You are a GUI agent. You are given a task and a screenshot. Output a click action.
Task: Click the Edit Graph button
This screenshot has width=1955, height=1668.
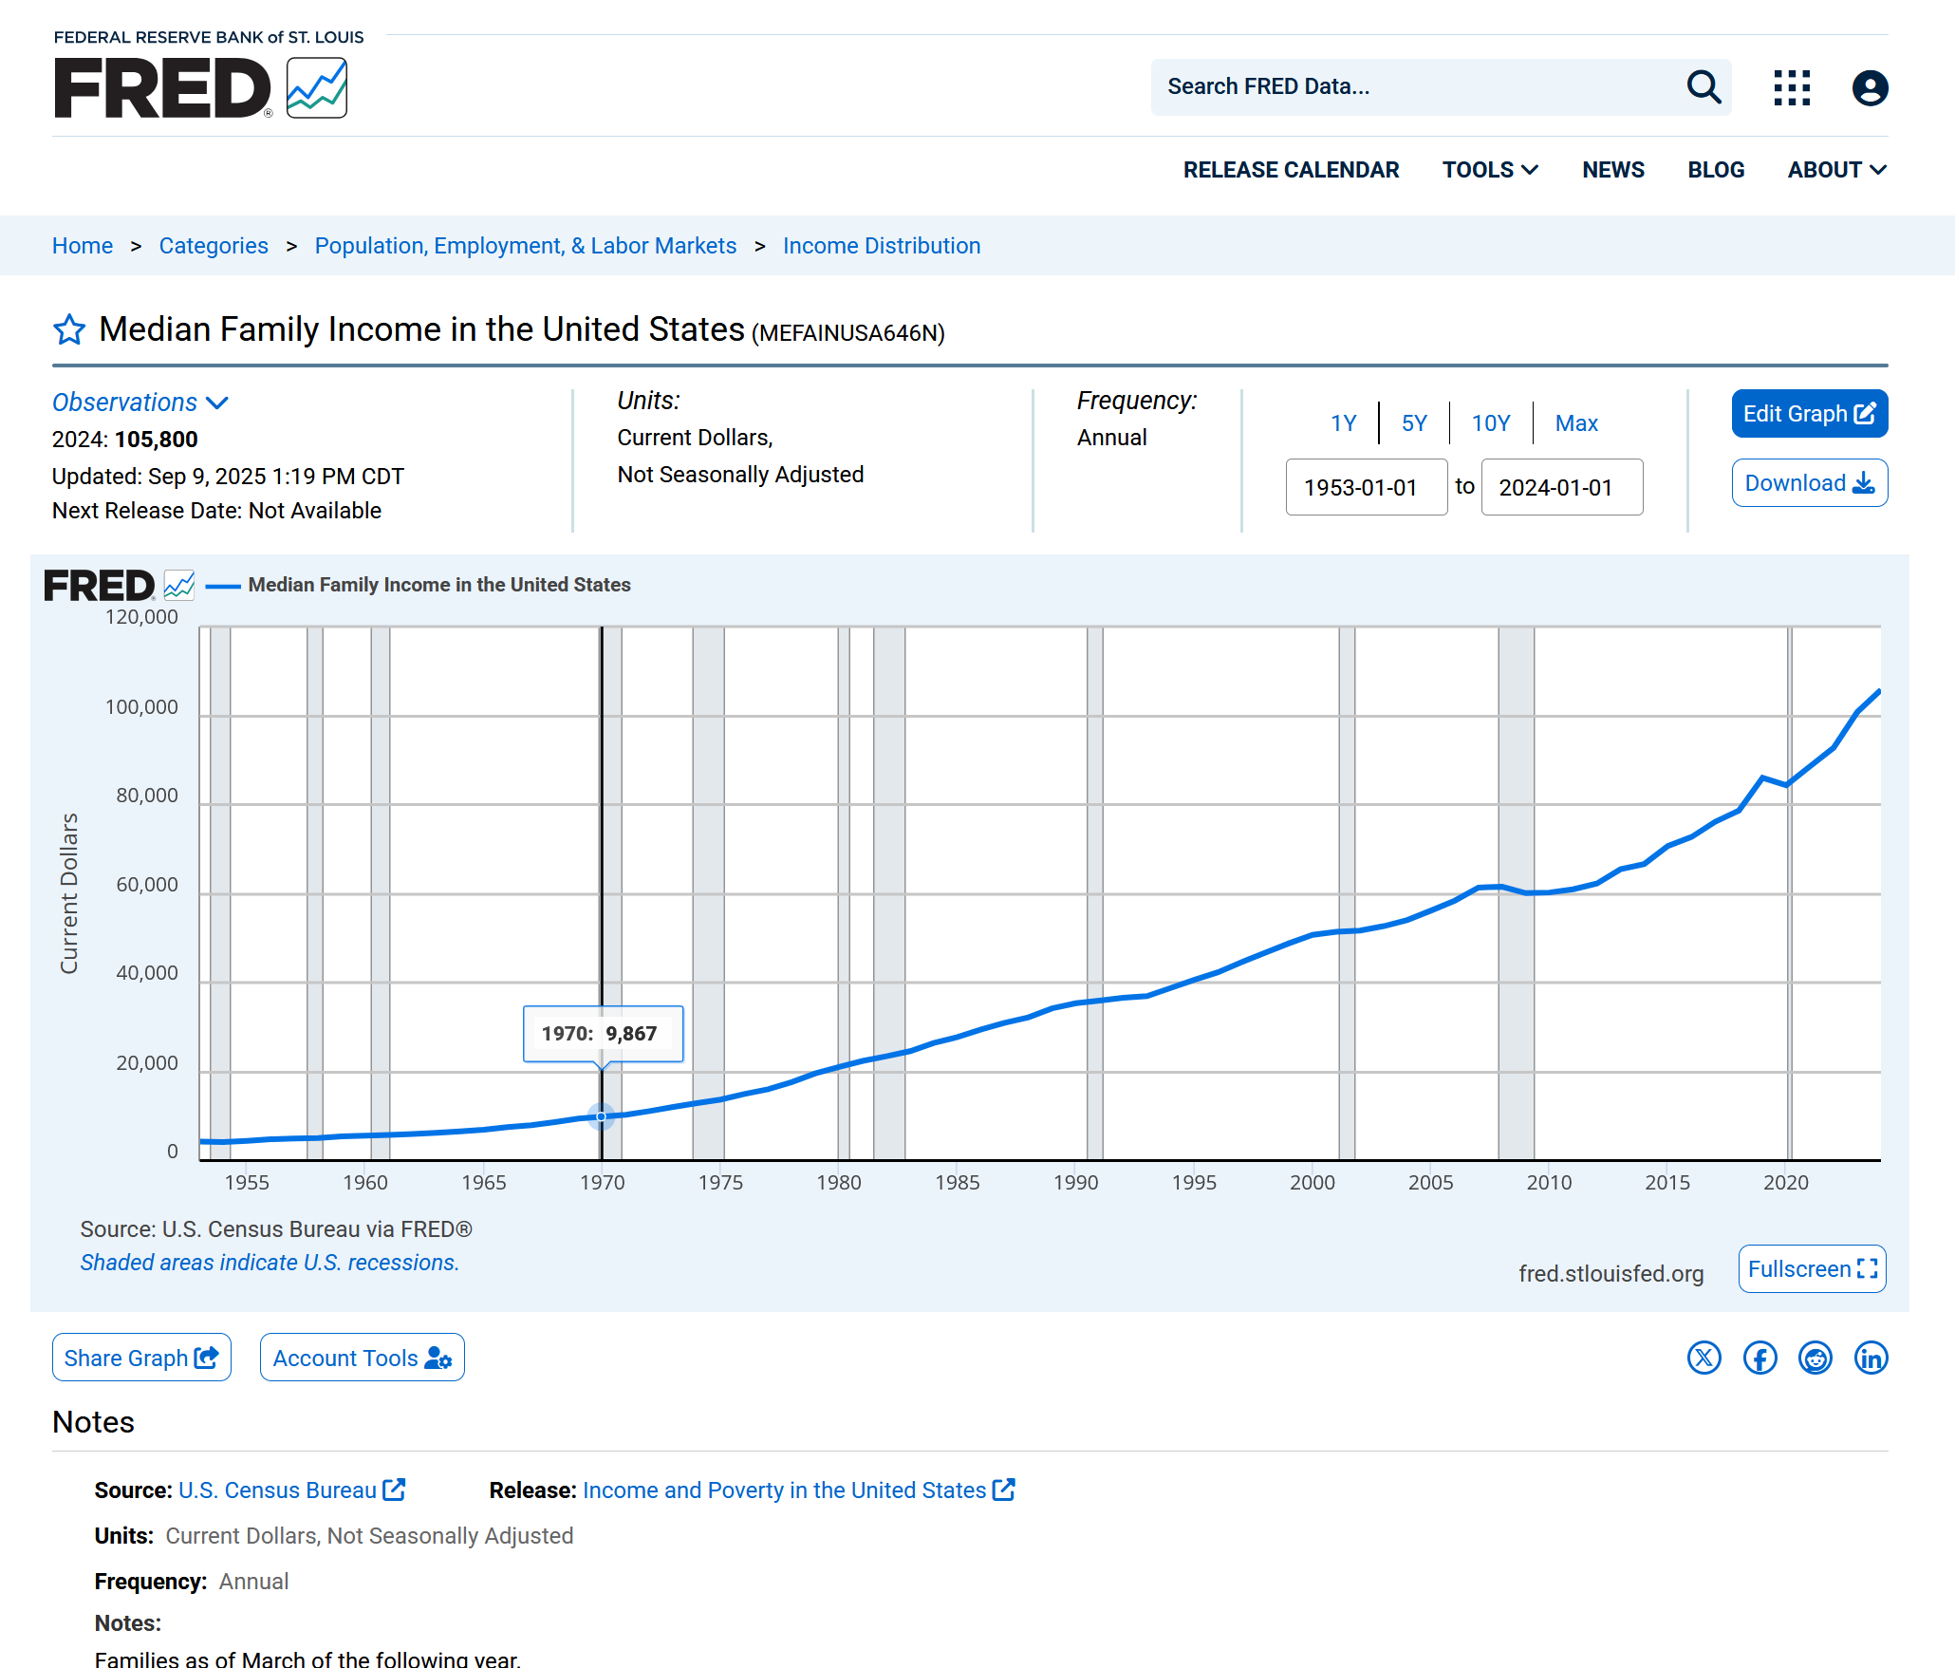coord(1809,414)
